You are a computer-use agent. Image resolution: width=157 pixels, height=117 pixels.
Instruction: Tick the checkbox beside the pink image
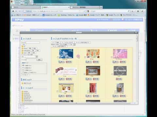112,57
